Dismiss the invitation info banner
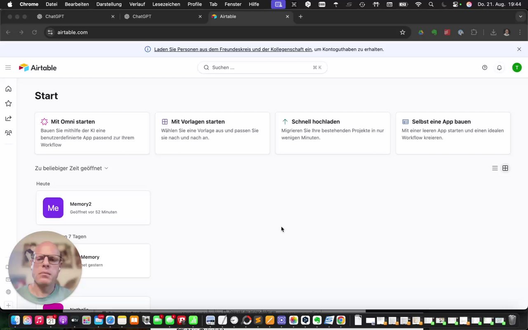 (519, 49)
